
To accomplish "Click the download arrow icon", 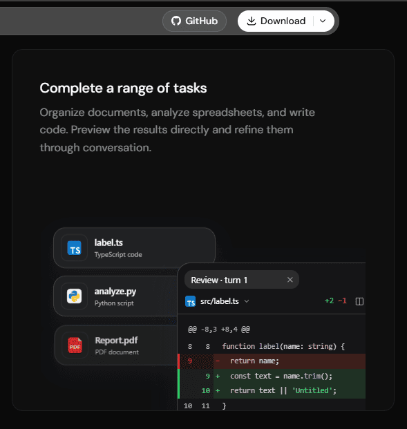I will [x=252, y=21].
